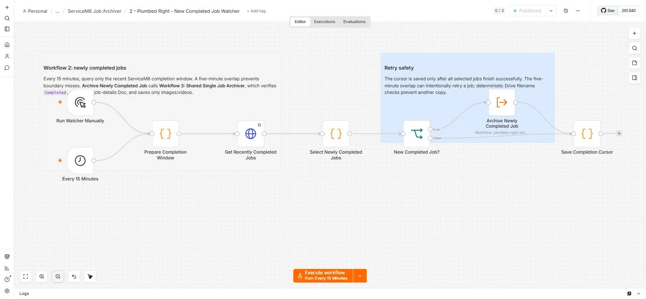Click the Add tag link
646x299 pixels.
tap(256, 11)
